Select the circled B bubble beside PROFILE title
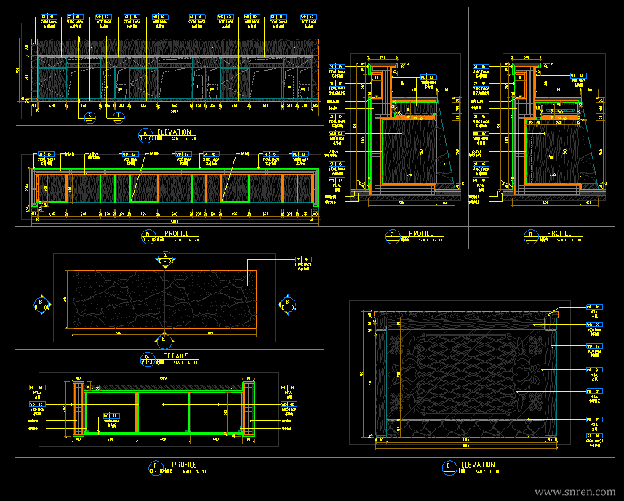This screenshot has height=501, width=624. tap(148, 237)
